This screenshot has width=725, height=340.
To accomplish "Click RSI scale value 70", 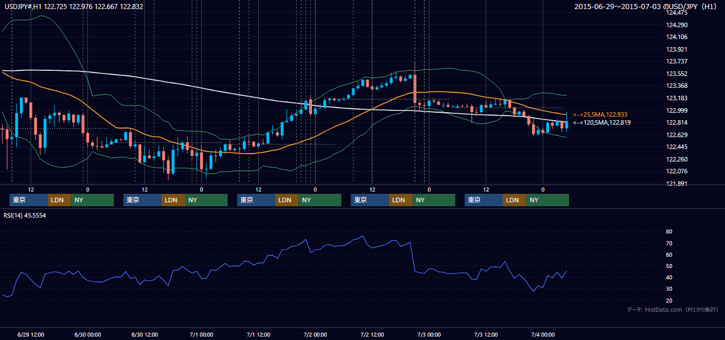I will 669,243.
